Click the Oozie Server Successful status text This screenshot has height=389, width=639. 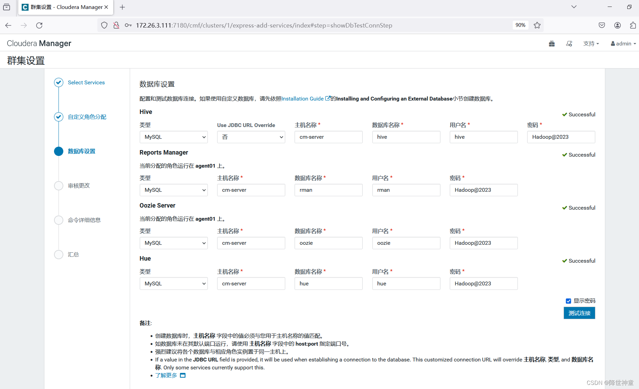tap(582, 208)
